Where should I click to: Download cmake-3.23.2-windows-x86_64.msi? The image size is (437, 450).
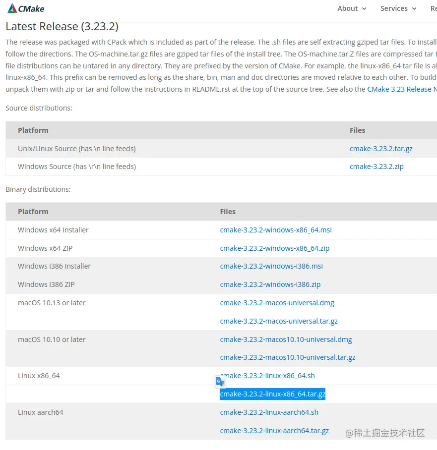tap(276, 230)
